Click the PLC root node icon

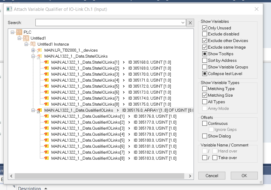tap(19, 32)
